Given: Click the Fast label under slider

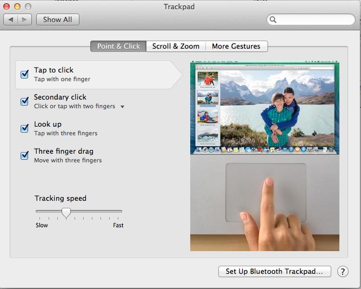Looking at the screenshot, I should pos(118,225).
